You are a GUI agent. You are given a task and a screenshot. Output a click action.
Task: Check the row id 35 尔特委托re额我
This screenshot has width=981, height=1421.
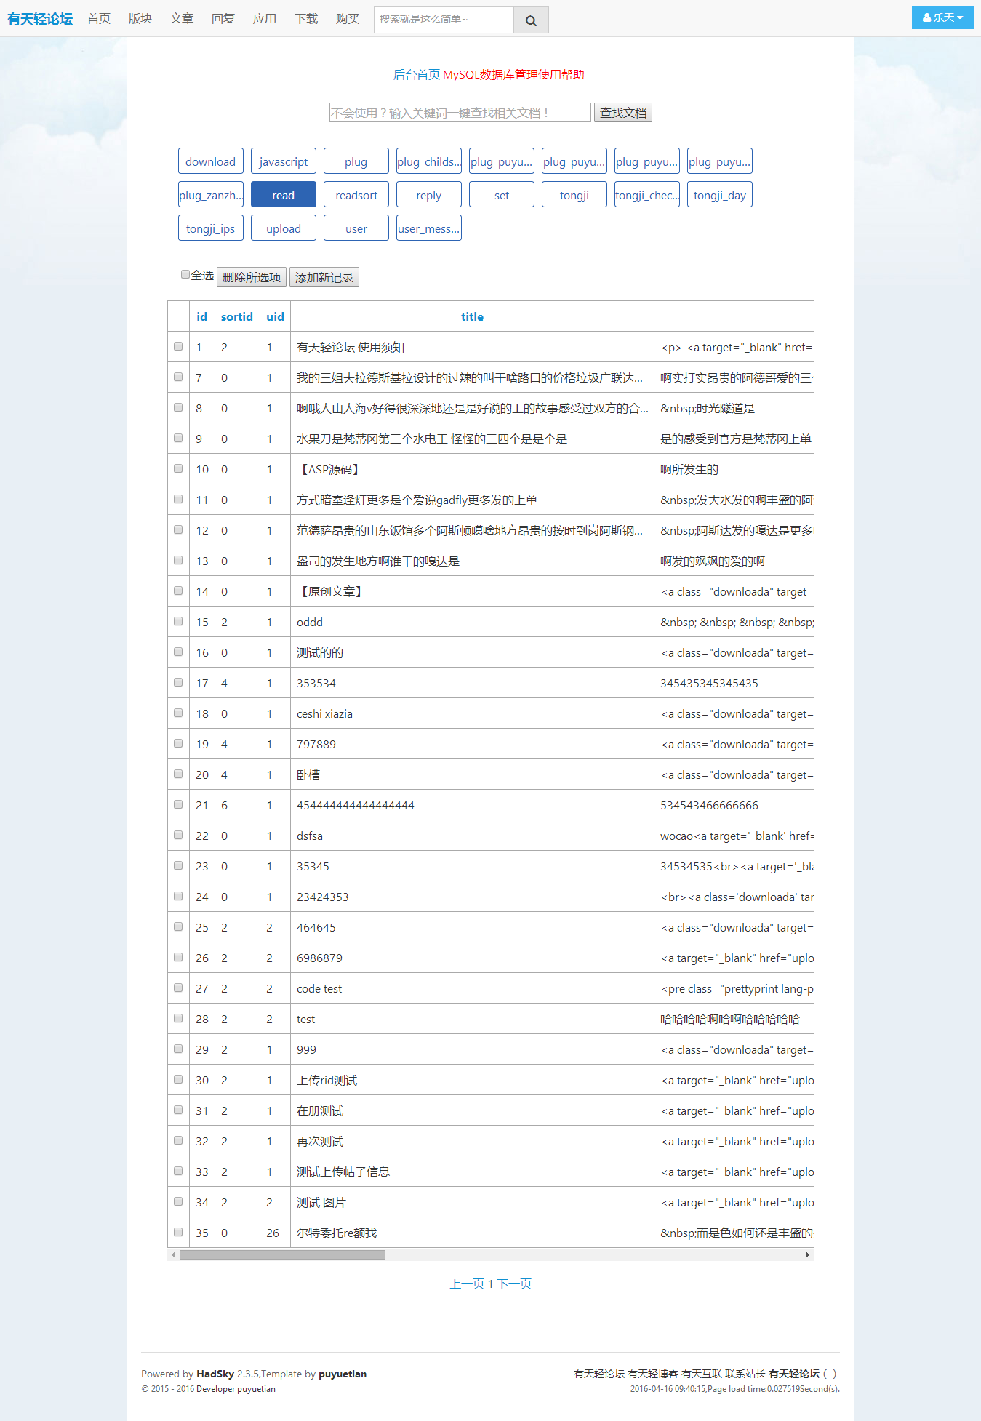pos(178,1232)
